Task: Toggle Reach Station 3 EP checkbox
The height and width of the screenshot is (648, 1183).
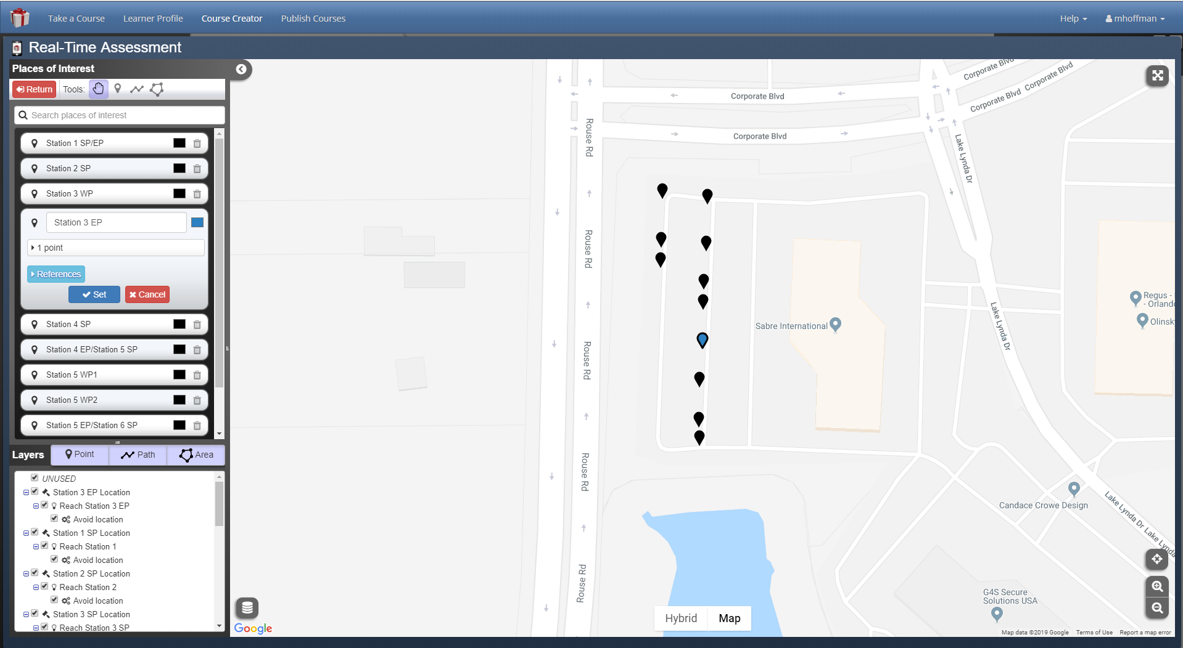Action: click(44, 505)
